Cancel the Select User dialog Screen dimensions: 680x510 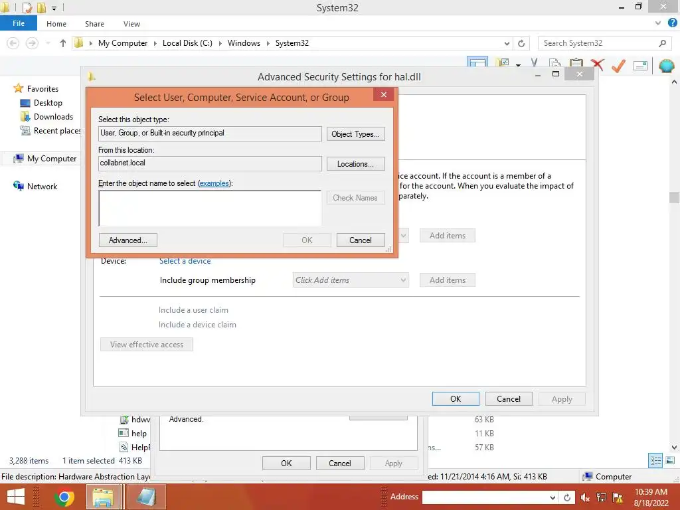point(361,240)
